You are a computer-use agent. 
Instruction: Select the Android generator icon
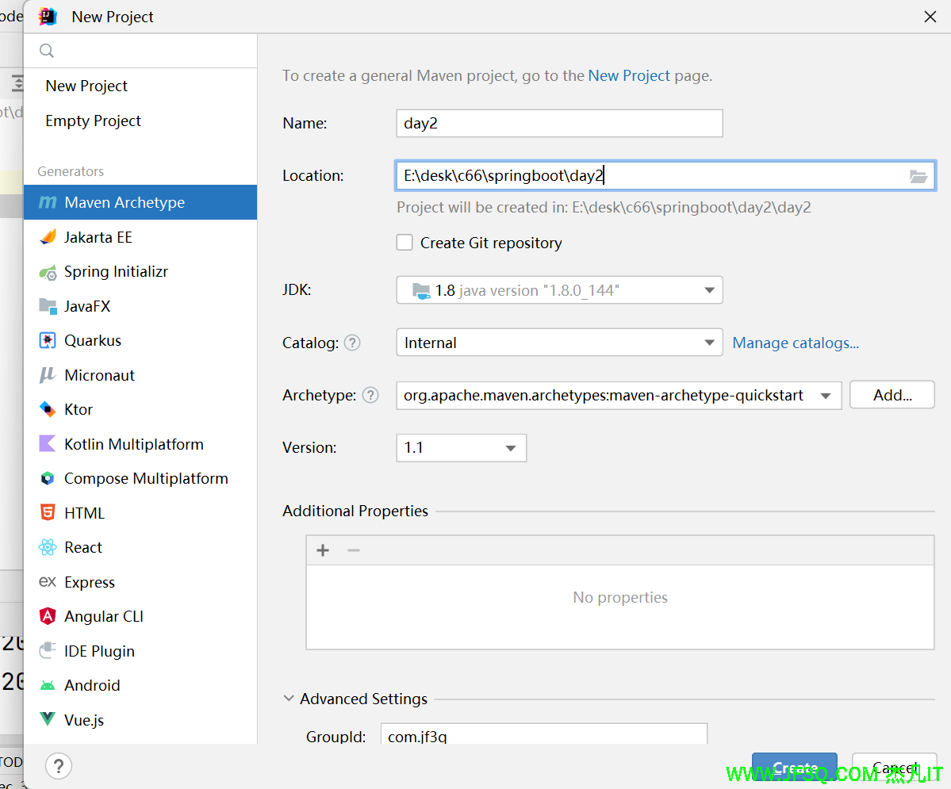coord(48,686)
